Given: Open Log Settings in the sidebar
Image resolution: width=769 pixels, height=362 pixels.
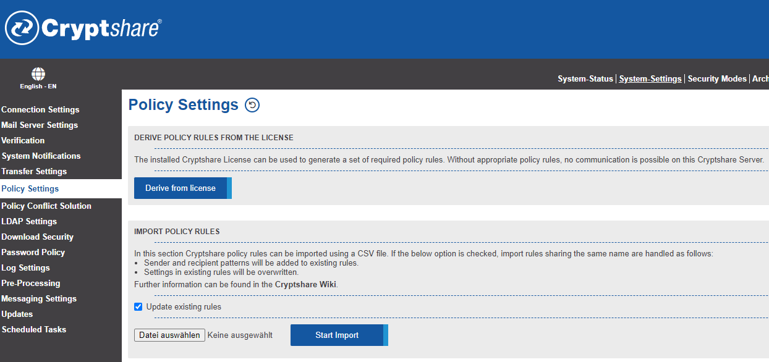Looking at the screenshot, I should pyautogui.click(x=25, y=267).
